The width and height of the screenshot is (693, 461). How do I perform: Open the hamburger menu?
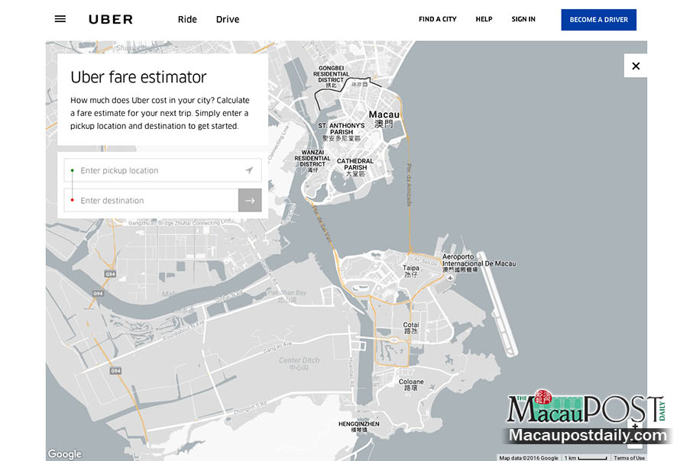tap(60, 19)
